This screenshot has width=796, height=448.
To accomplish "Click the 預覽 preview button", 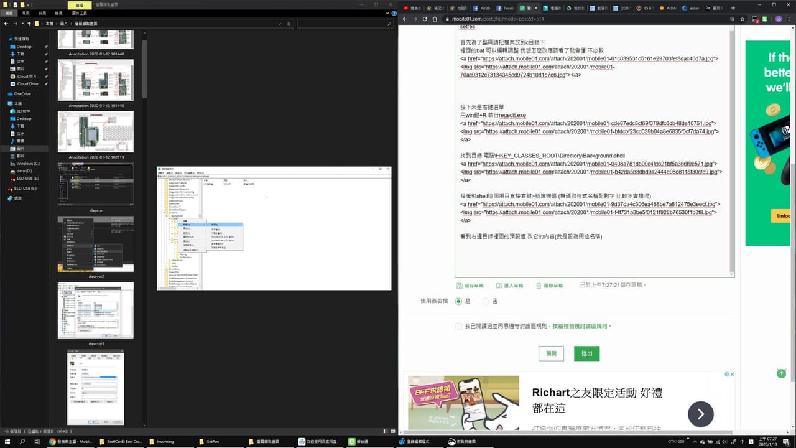I will [551, 353].
